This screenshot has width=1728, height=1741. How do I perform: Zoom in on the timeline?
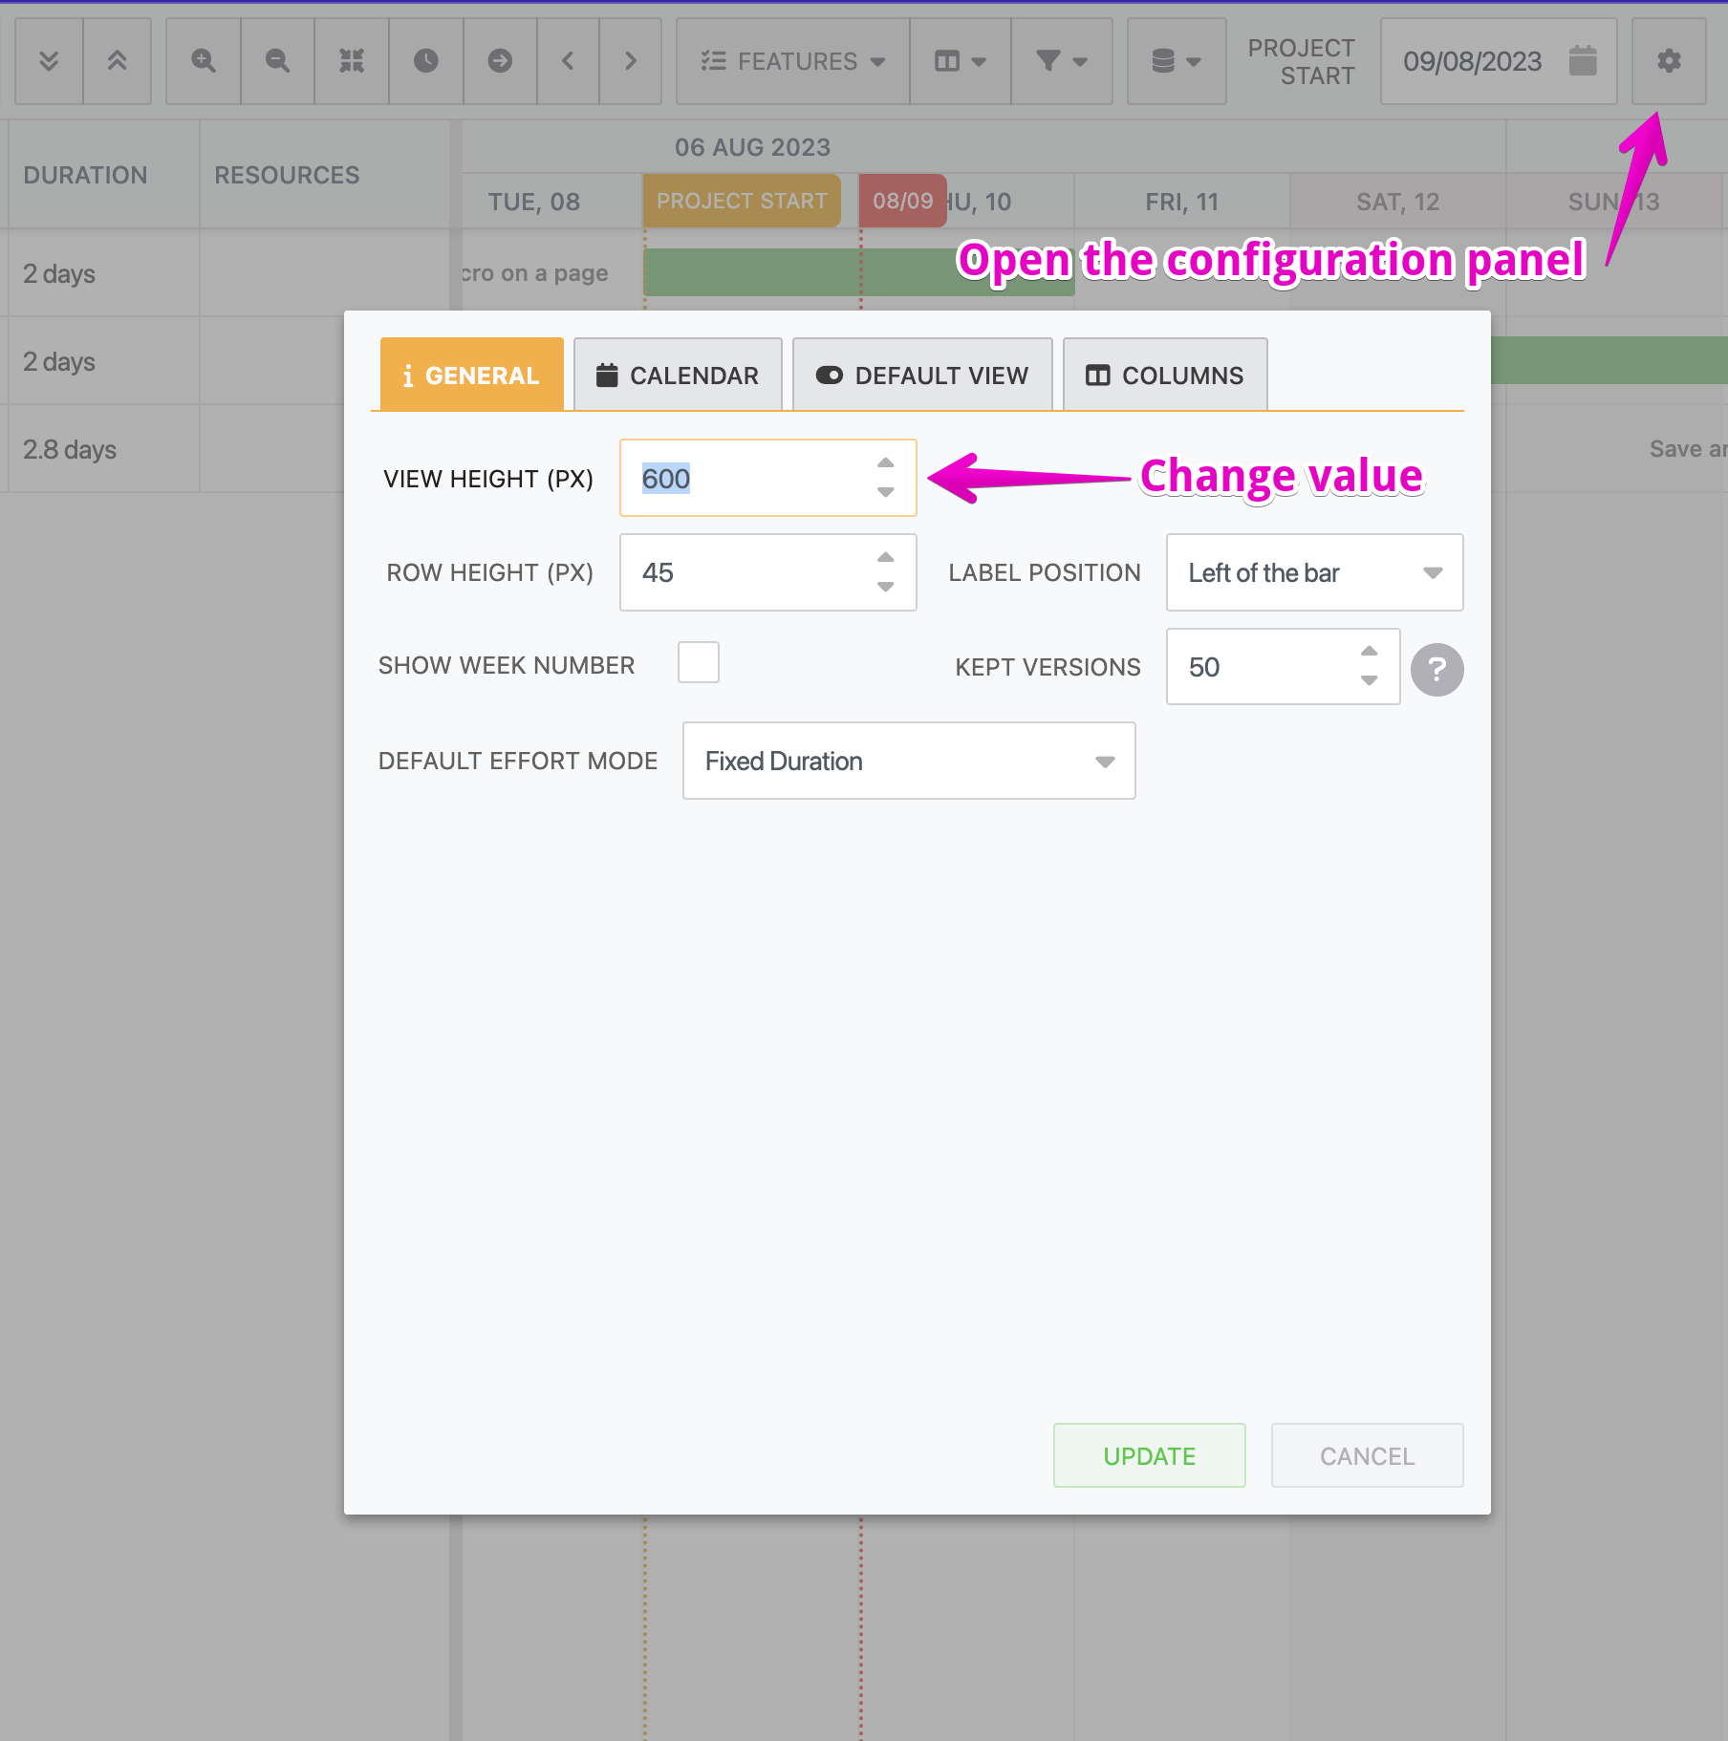point(203,61)
